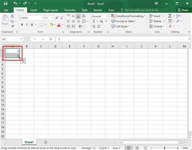Viewport: 192px width, 150px height.
Task: Apply comma style
Action: pyautogui.click(x=106, y=21)
